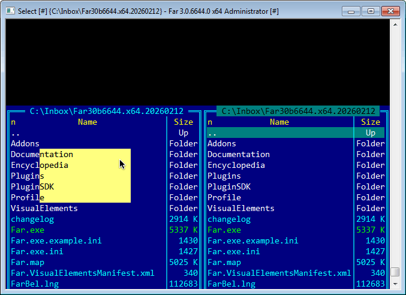The width and height of the screenshot is (406, 295).
Task: Select Documentation folder in left panel
Action: click(42, 155)
